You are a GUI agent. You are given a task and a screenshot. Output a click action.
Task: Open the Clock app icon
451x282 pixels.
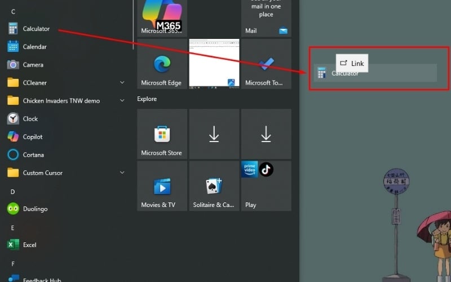(x=13, y=119)
